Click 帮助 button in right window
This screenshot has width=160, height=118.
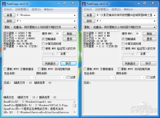tap(150, 34)
